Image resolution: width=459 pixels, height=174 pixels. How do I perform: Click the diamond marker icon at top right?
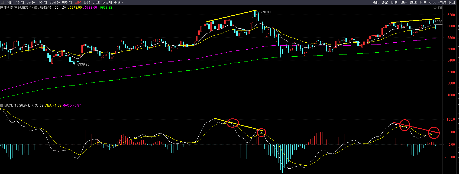pyautogui.click(x=435, y=8)
